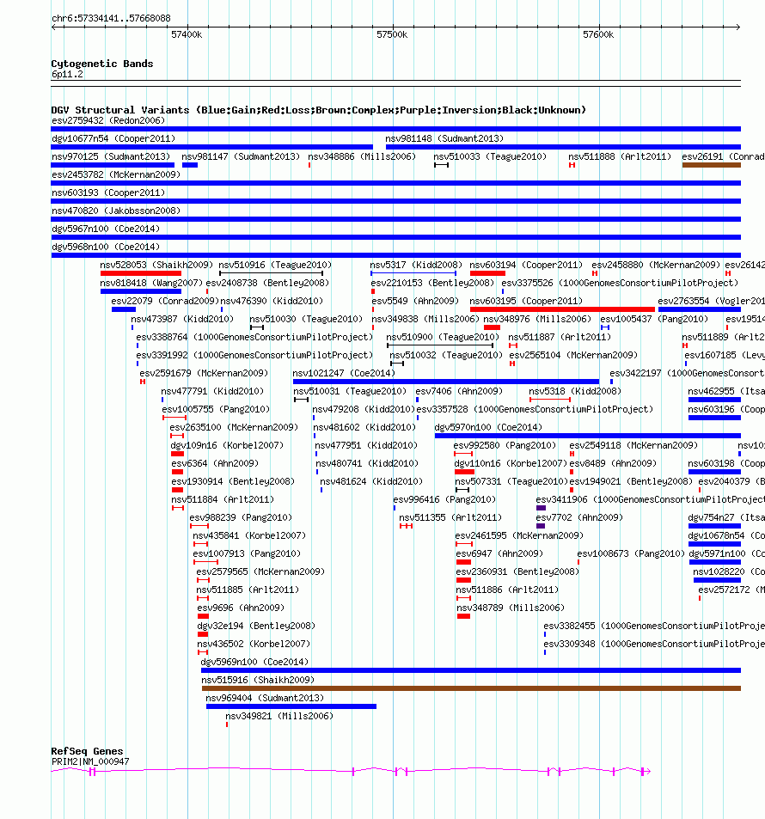Viewport: 765px width, 819px height.
Task: Select the nsv981147 (Sudmant2013) label
Action: [x=241, y=156]
